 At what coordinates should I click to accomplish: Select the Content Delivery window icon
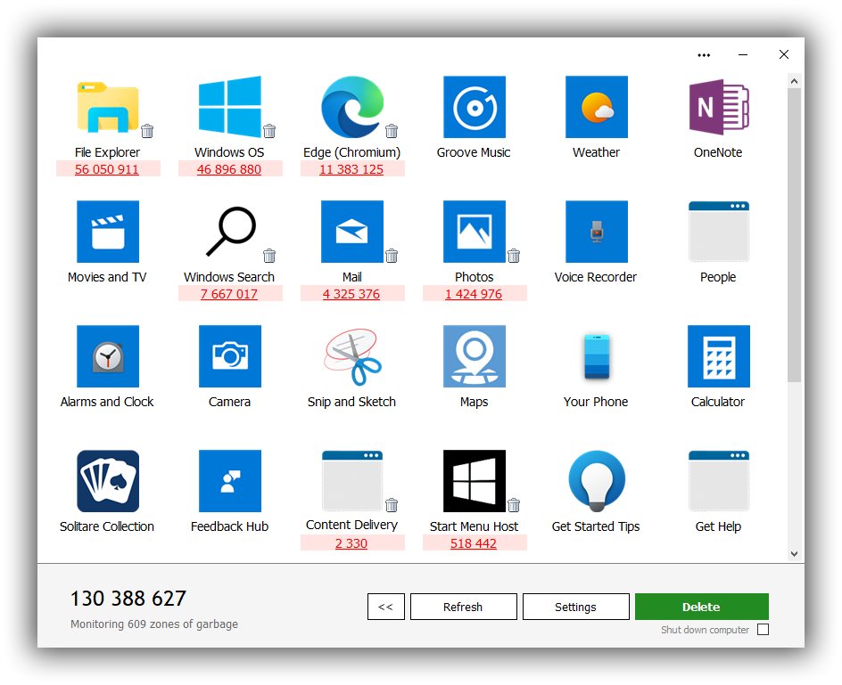[x=352, y=481]
